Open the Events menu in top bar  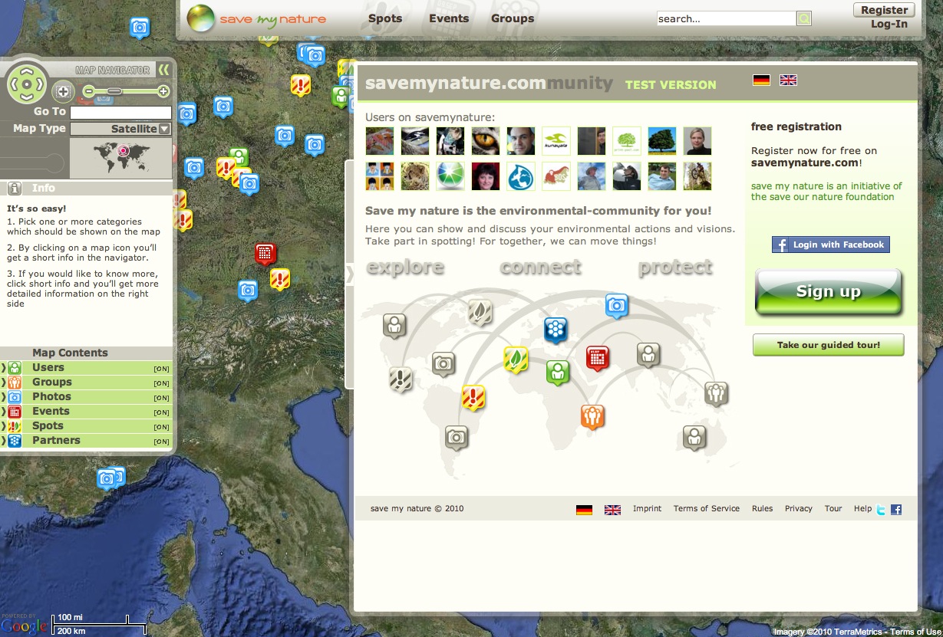pos(449,18)
